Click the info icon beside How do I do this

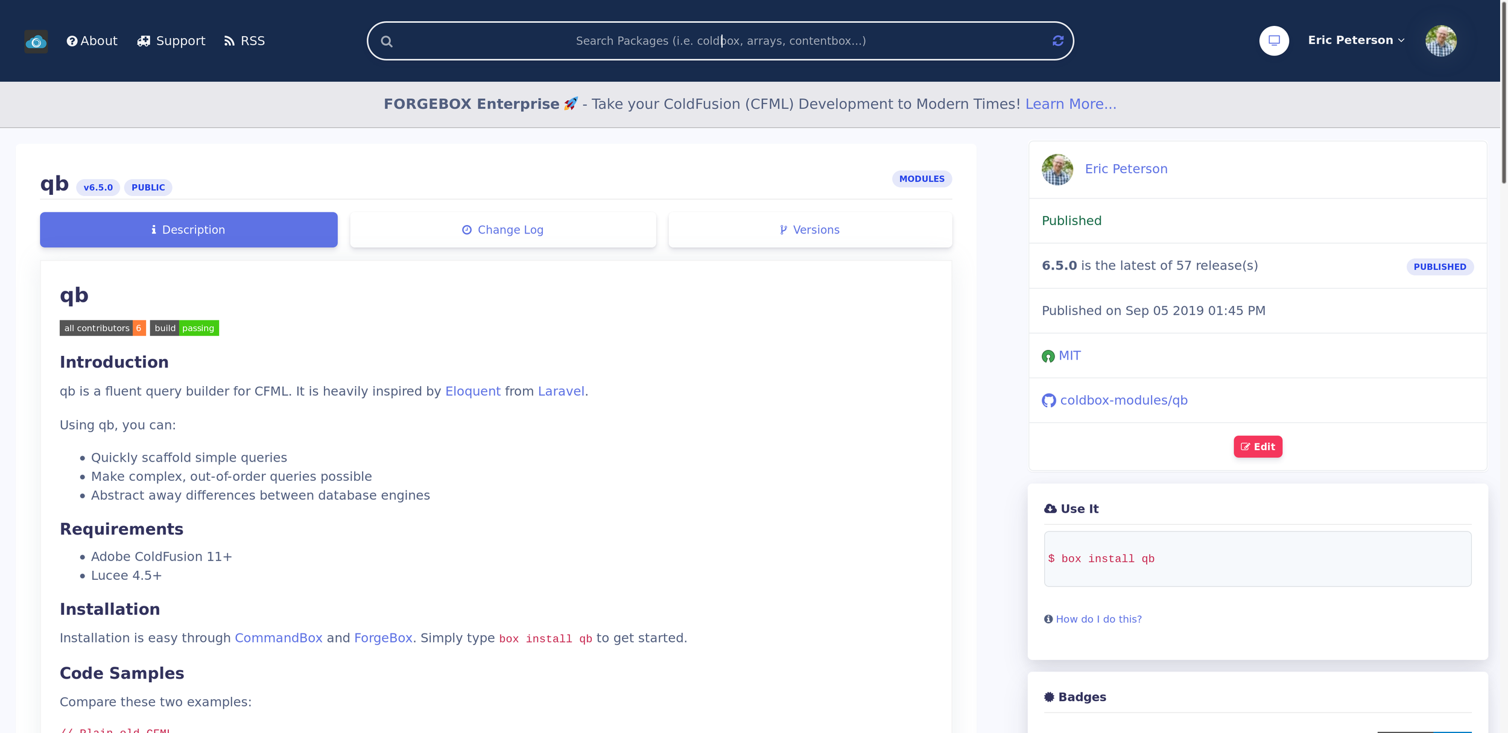[x=1048, y=620]
